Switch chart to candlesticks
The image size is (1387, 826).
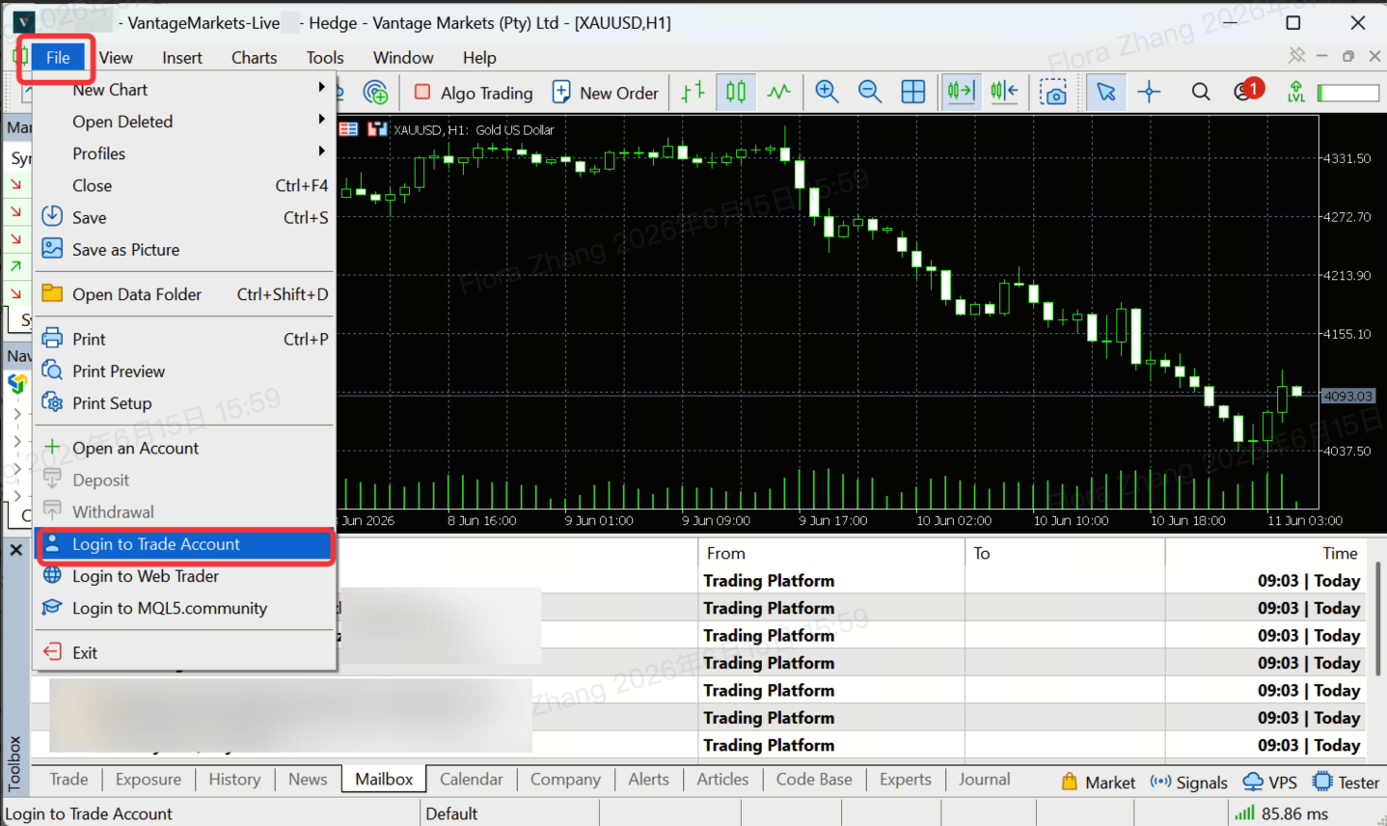click(736, 93)
